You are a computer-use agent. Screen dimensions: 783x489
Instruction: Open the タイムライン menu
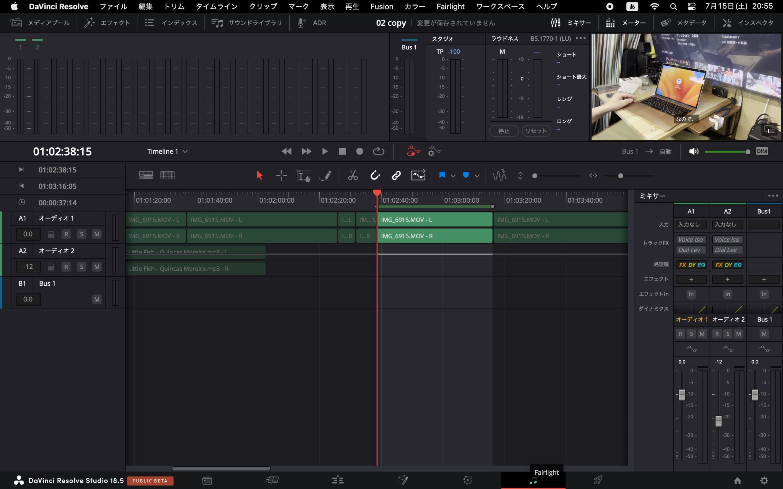point(217,6)
